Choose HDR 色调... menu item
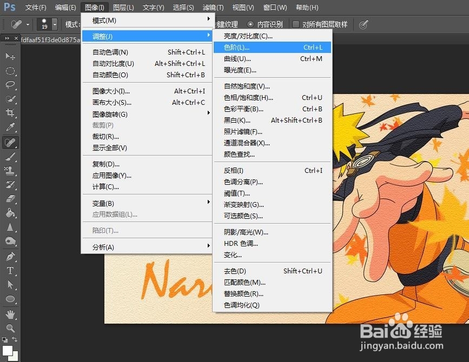The height and width of the screenshot is (362, 469). 273,244
